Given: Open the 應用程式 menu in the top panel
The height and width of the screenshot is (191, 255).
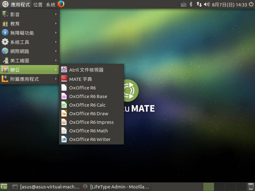Looking at the screenshot, I should (x=16, y=4).
